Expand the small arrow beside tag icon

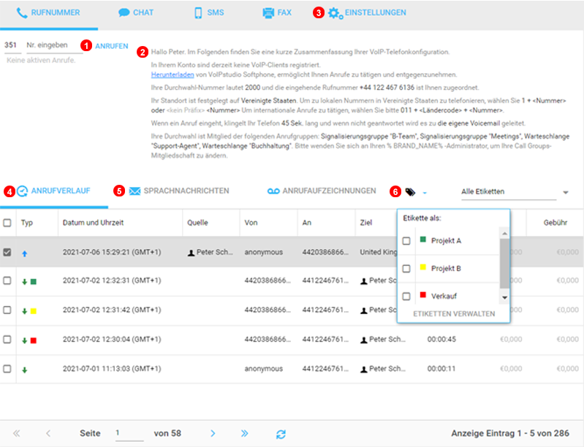click(x=425, y=193)
